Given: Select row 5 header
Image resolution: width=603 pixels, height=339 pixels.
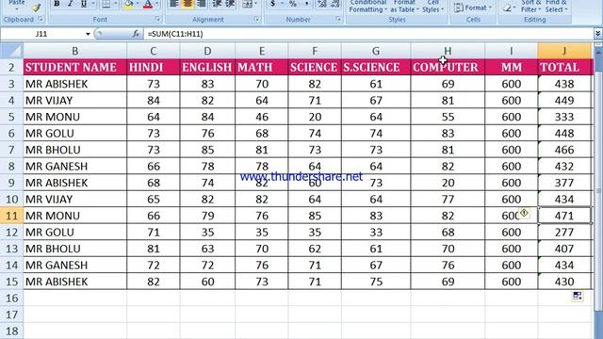Looking at the screenshot, I should (x=11, y=117).
